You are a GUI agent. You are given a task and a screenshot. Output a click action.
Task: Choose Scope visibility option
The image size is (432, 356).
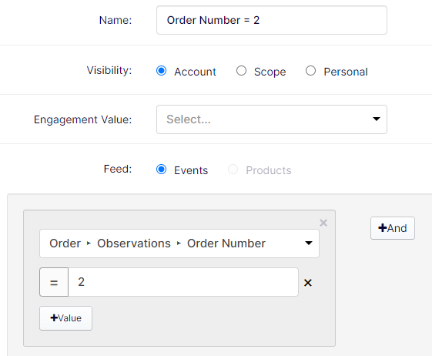tap(241, 71)
